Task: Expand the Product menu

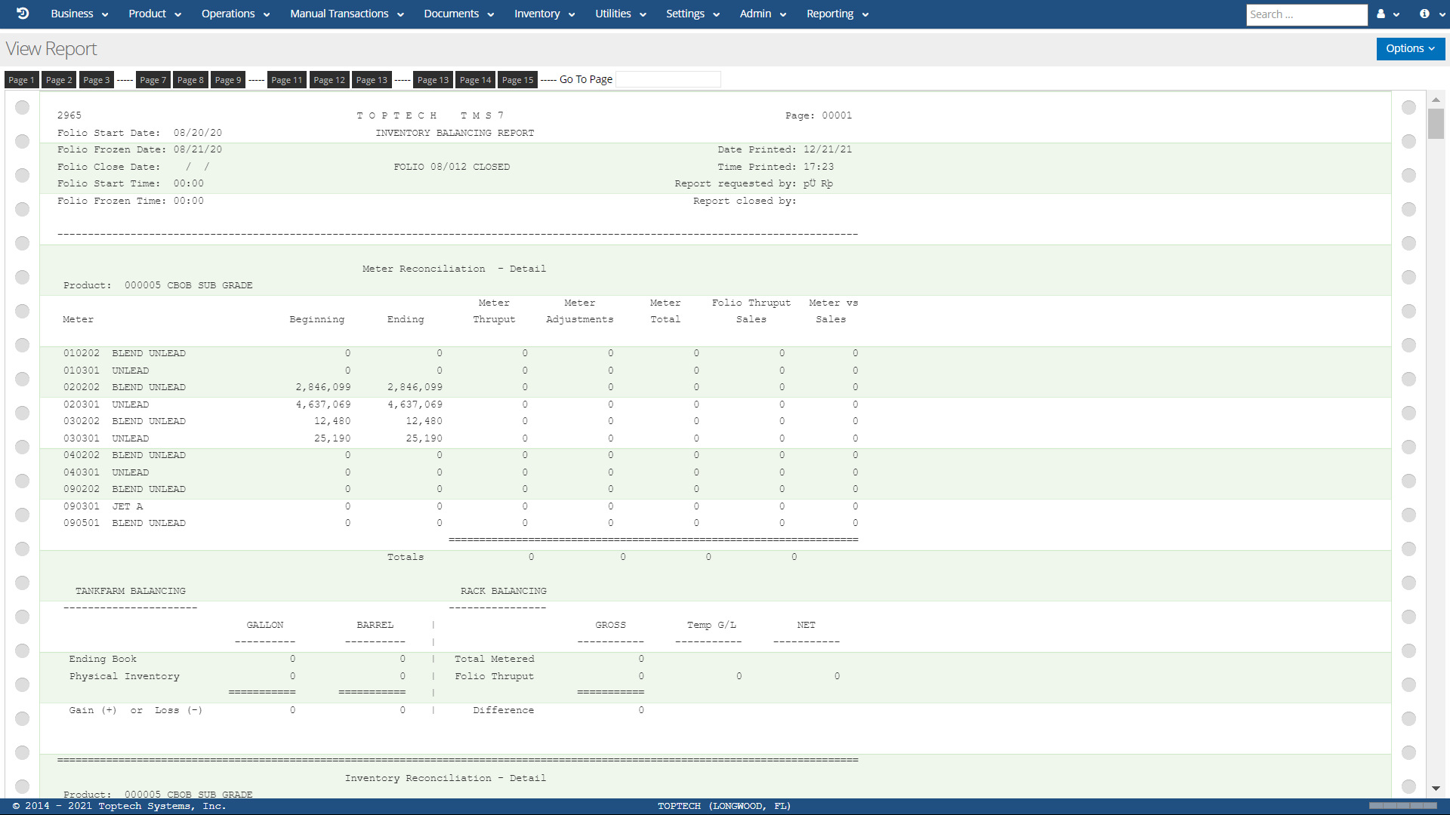Action: coord(155,14)
